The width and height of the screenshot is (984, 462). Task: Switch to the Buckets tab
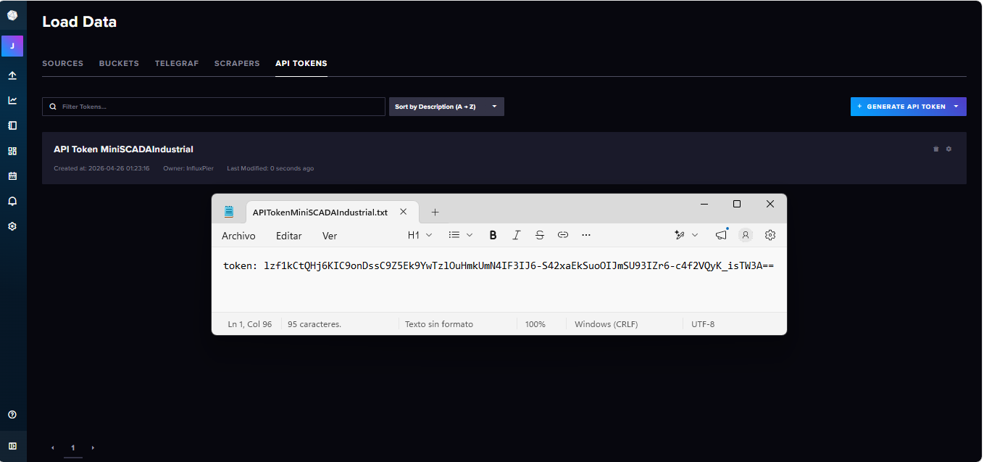pos(119,64)
